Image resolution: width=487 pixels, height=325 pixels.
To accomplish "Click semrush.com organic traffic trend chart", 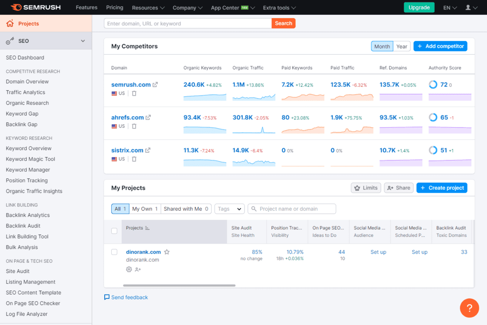I will [254, 97].
